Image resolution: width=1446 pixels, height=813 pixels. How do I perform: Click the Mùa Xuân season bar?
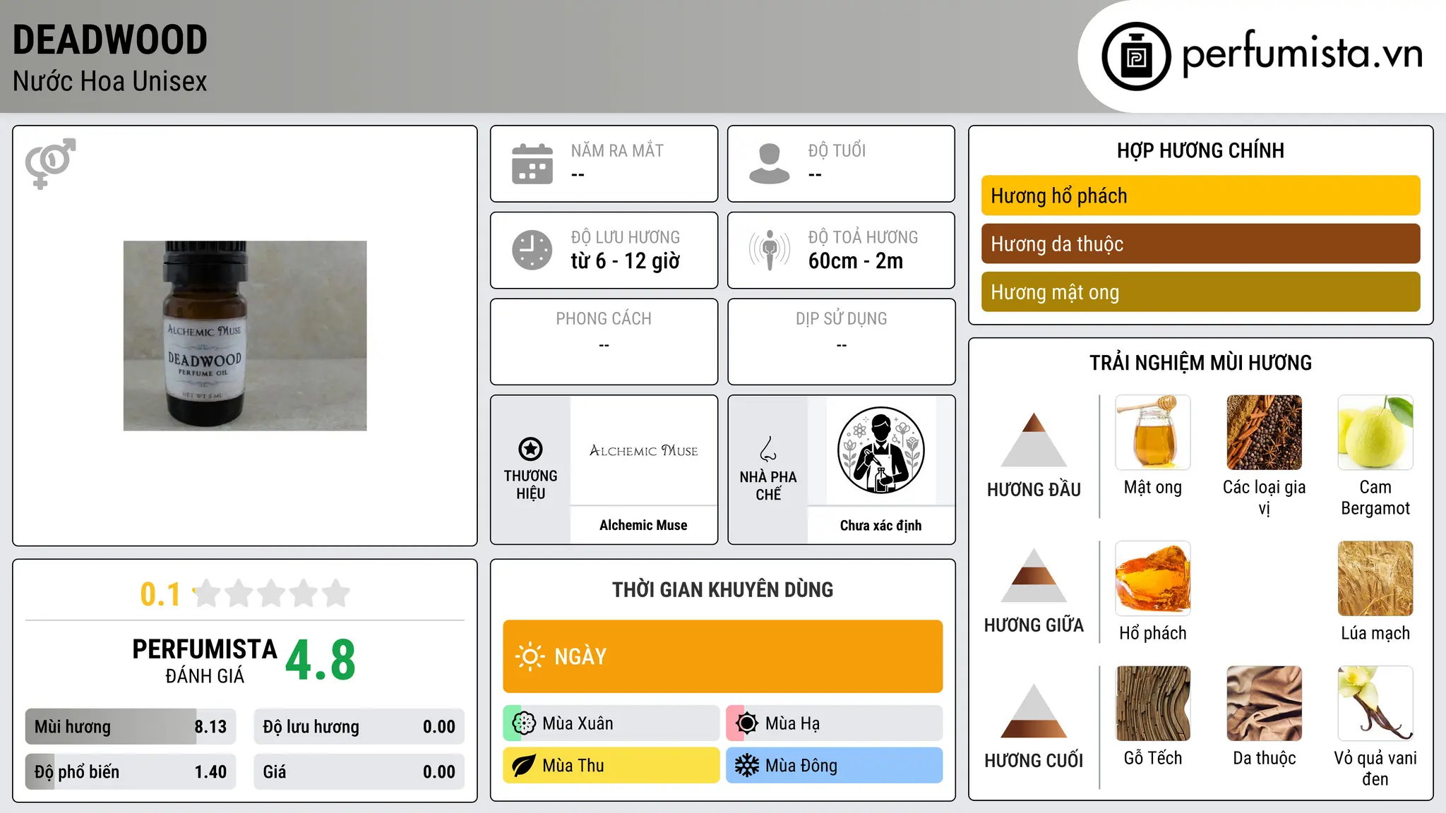pyautogui.click(x=611, y=723)
